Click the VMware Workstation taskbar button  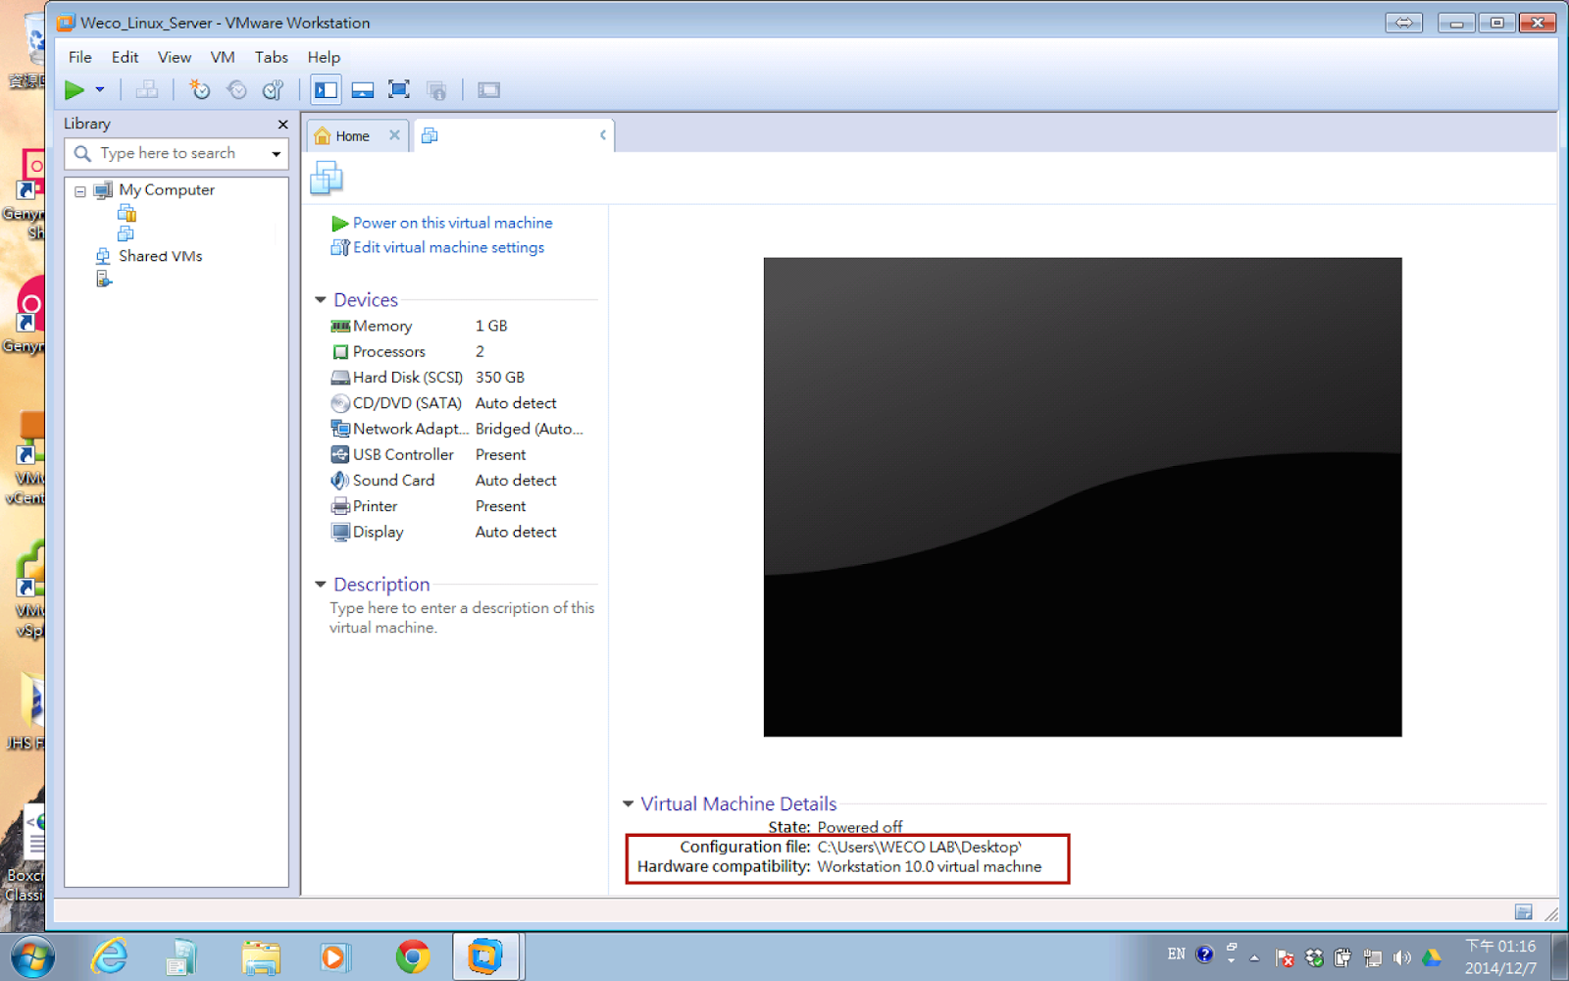coord(485,956)
